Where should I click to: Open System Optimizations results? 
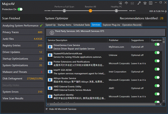[23, 65]
